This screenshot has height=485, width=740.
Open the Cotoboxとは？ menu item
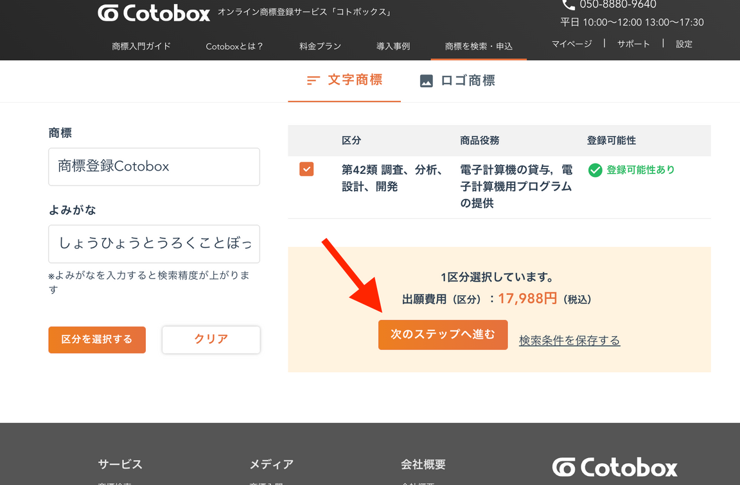pyautogui.click(x=234, y=46)
